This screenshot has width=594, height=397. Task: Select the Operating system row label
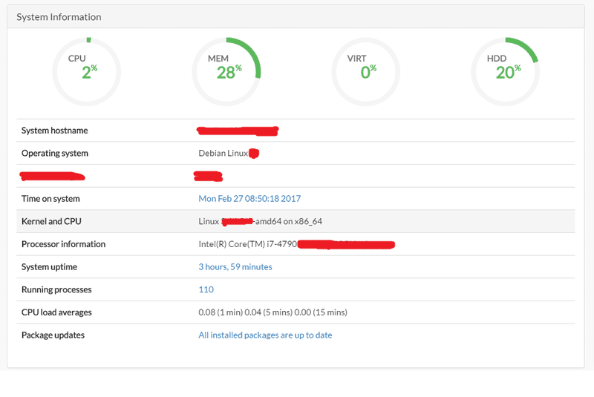coord(54,154)
